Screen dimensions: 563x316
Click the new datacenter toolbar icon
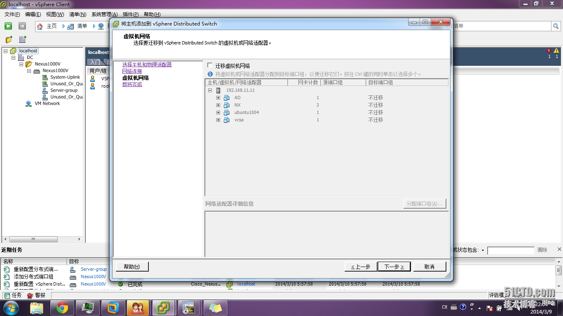tap(23, 39)
